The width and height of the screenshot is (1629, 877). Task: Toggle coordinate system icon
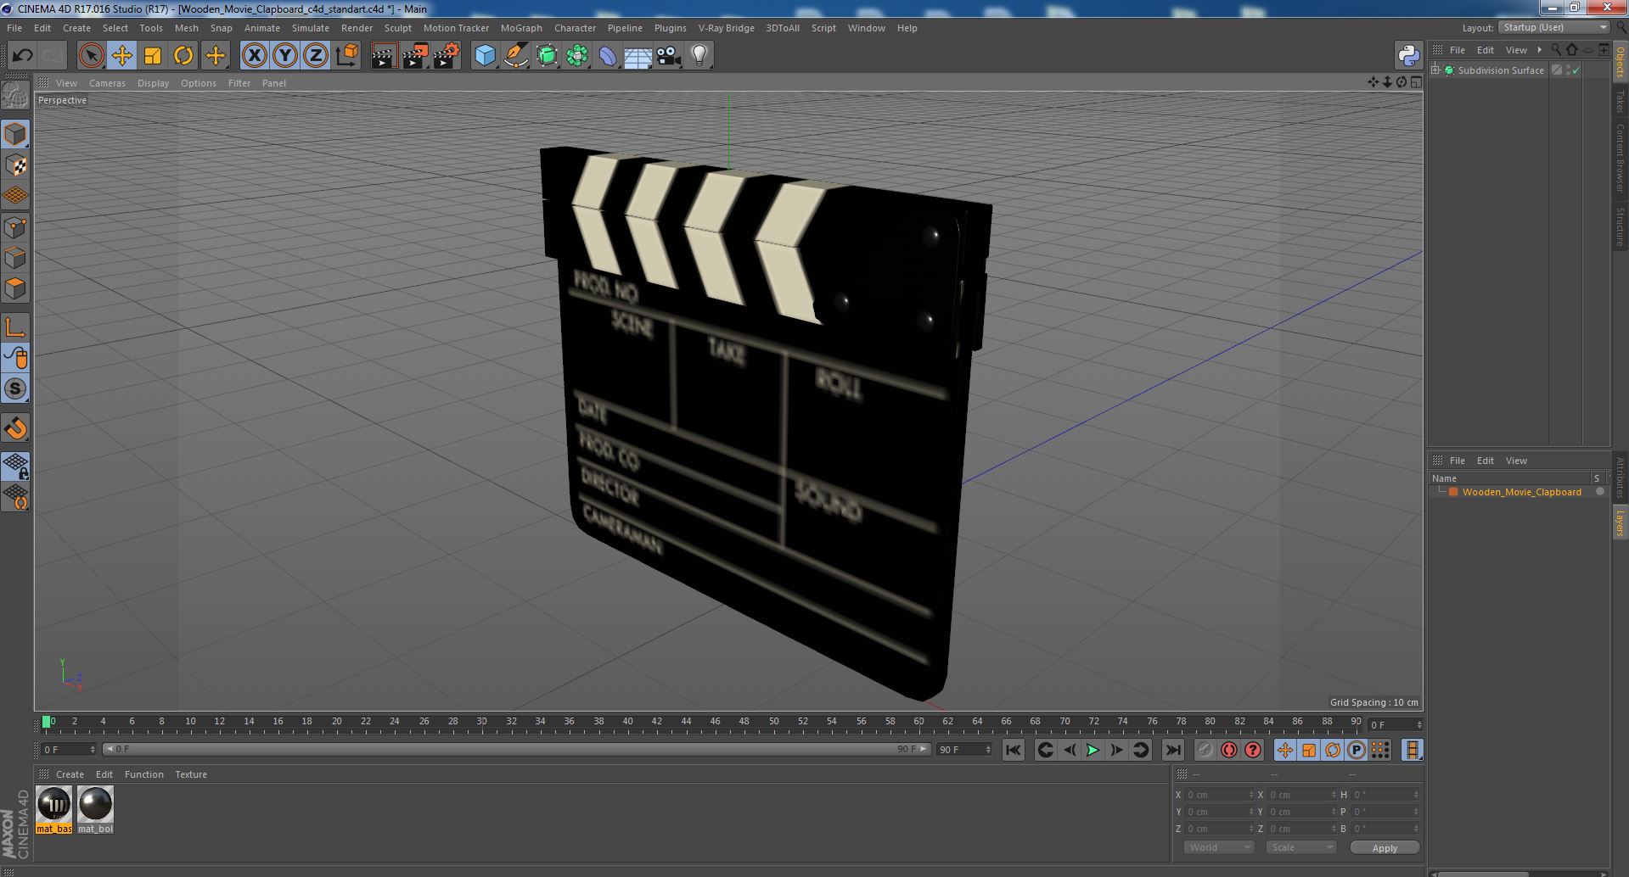click(x=347, y=56)
